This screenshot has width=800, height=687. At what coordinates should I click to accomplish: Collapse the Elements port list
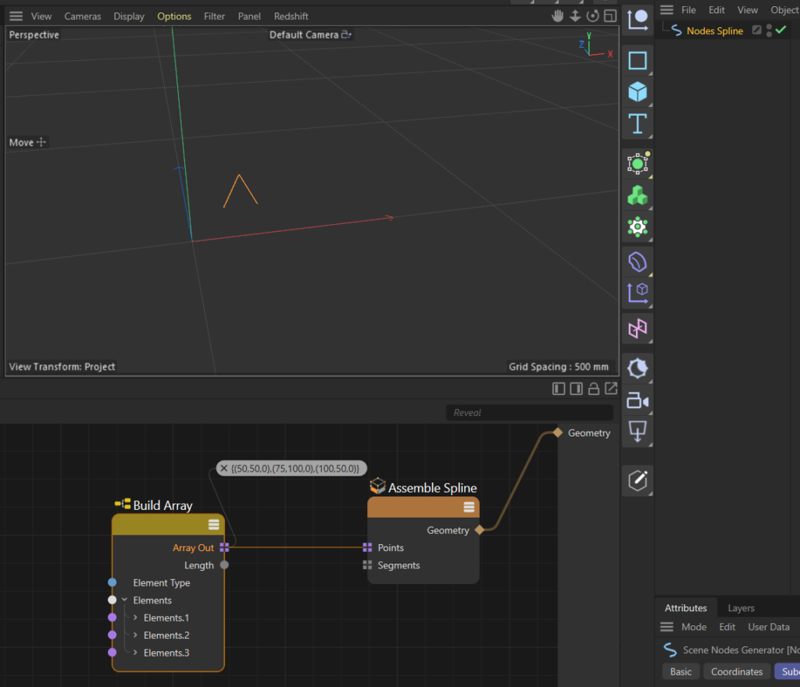(x=124, y=600)
